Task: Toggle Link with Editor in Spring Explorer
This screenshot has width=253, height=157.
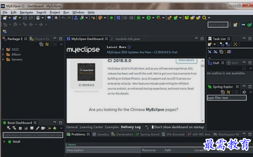Action: 229,92
